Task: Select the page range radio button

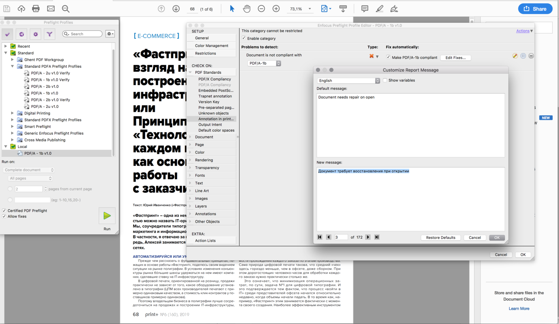Action: point(10,200)
